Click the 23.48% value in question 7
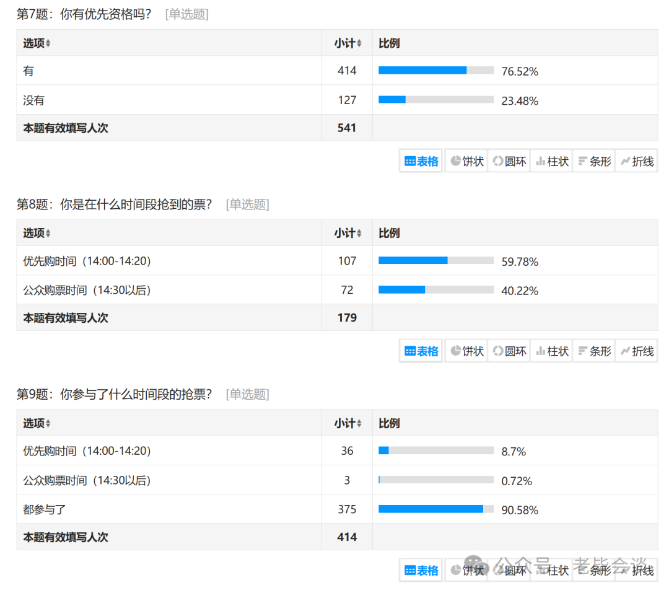This screenshot has width=669, height=593. pyautogui.click(x=520, y=101)
